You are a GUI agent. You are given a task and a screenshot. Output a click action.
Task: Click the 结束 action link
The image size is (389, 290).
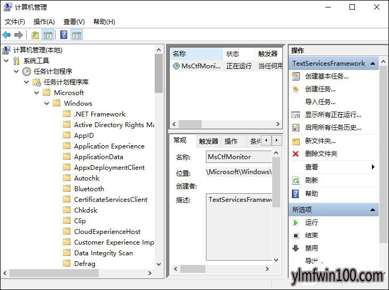point(311,236)
